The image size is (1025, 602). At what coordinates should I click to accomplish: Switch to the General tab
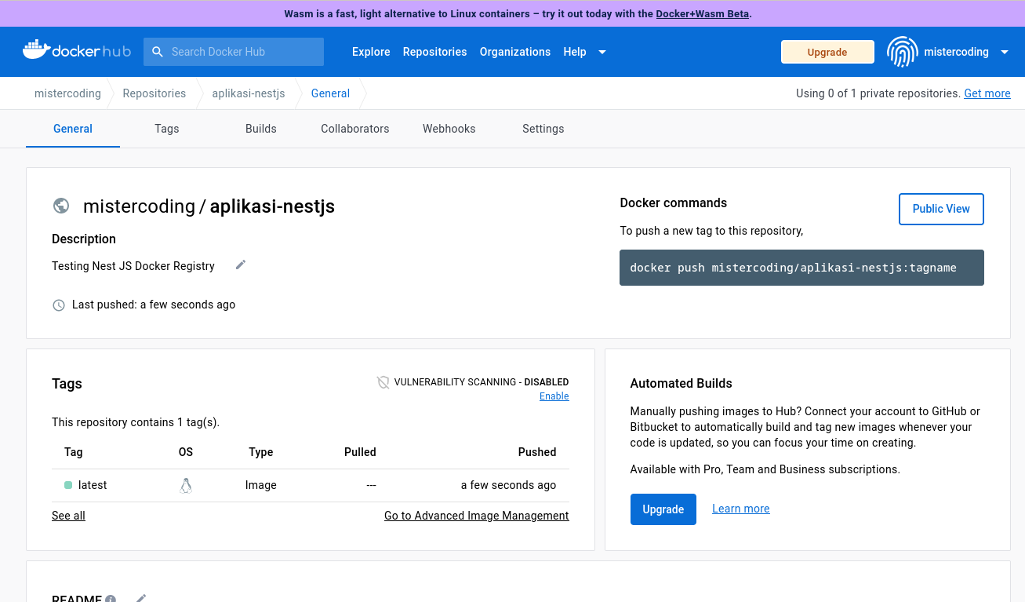73,129
